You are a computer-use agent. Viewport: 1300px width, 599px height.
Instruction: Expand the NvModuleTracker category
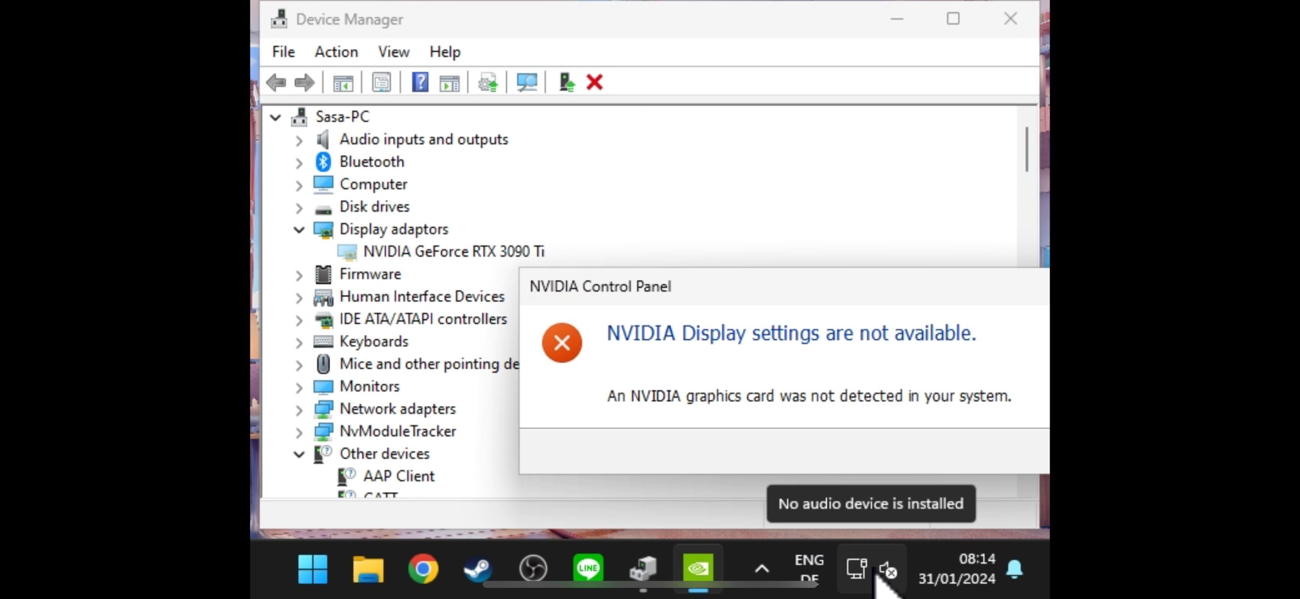[299, 433]
